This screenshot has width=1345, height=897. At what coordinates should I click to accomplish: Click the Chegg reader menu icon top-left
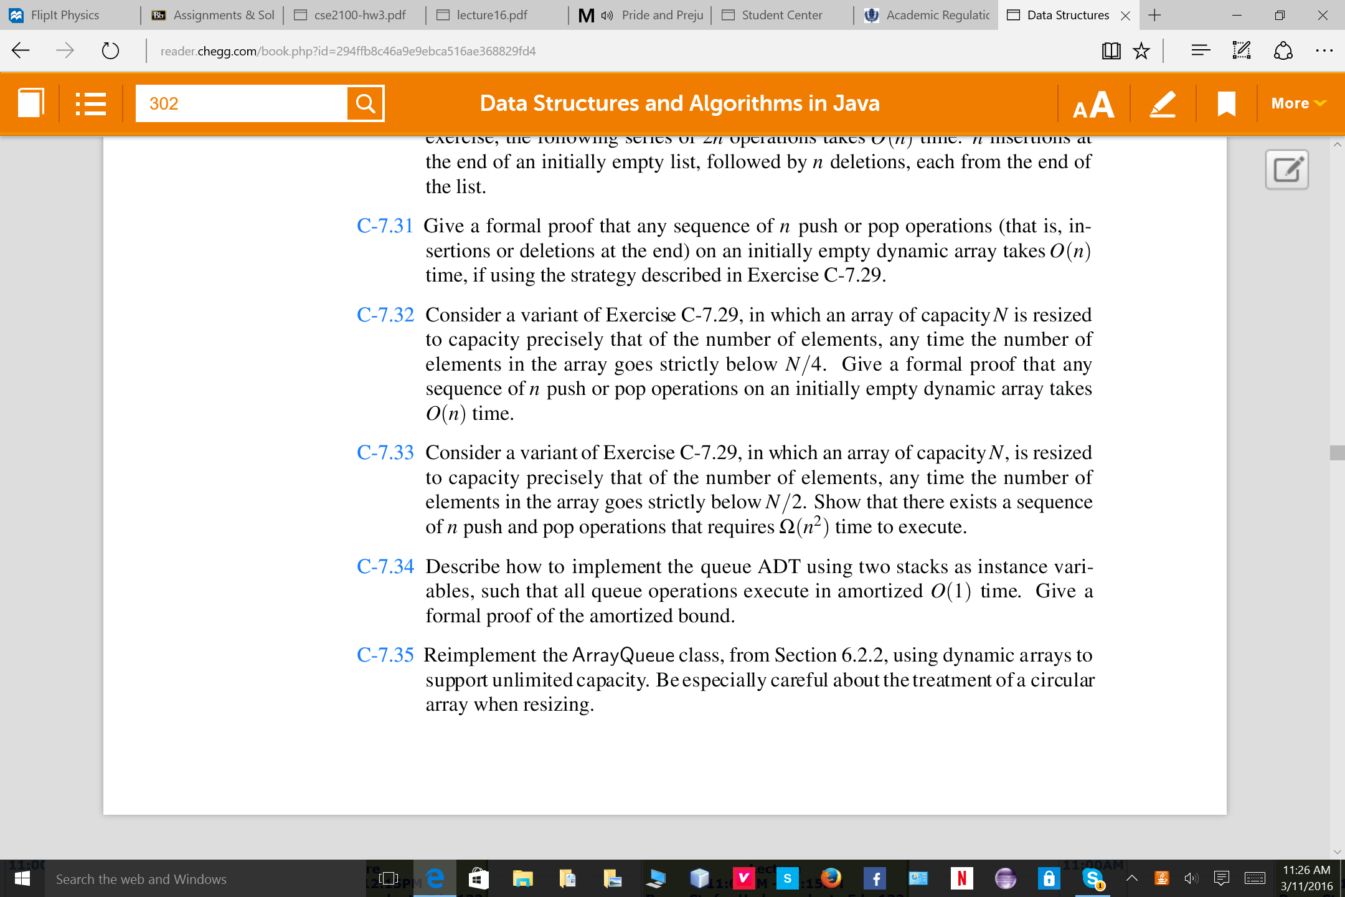point(88,103)
